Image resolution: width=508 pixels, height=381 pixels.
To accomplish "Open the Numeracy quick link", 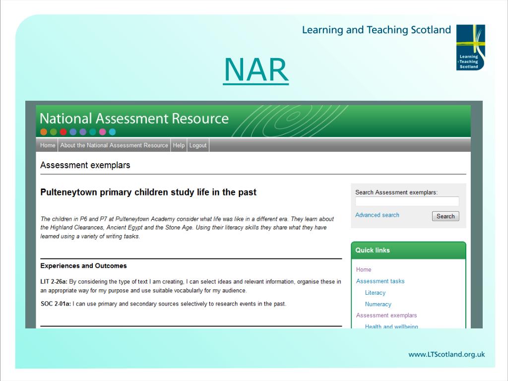I will [x=378, y=304].
